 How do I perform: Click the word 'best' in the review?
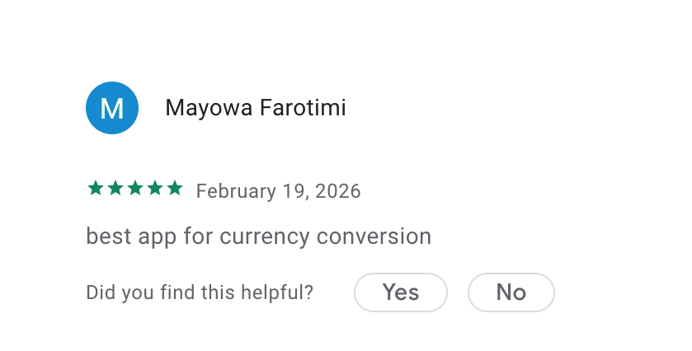(104, 237)
